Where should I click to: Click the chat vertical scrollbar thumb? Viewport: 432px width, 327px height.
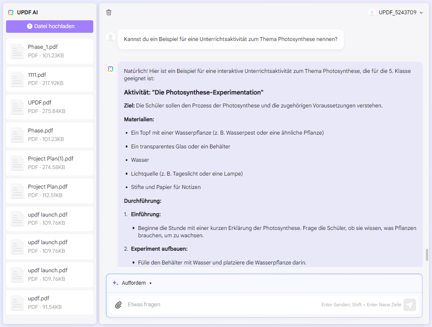427,255
